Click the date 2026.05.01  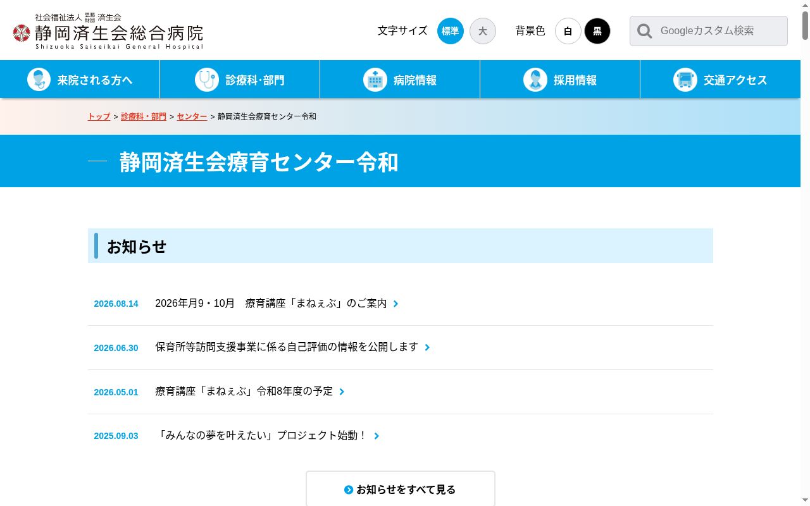(x=116, y=392)
